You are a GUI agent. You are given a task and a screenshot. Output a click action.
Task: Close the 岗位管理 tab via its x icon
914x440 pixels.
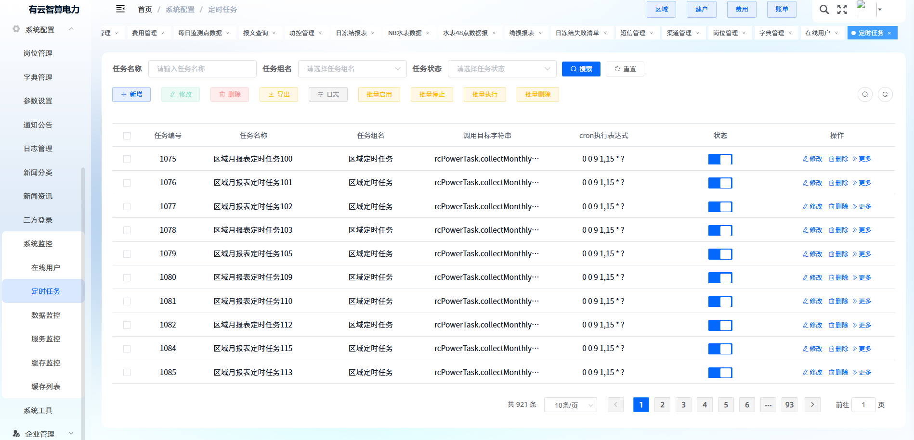pyautogui.click(x=744, y=33)
